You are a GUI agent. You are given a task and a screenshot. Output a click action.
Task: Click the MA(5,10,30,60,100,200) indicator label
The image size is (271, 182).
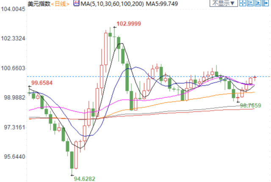tap(112, 4)
